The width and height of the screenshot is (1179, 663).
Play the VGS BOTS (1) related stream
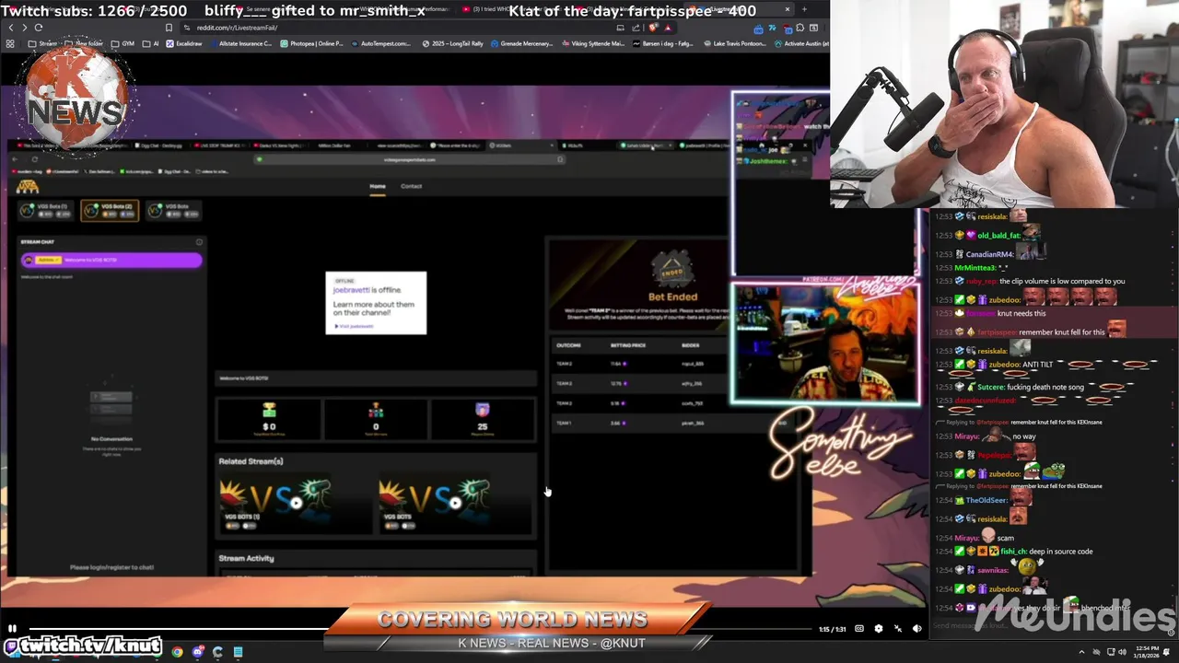tap(295, 502)
